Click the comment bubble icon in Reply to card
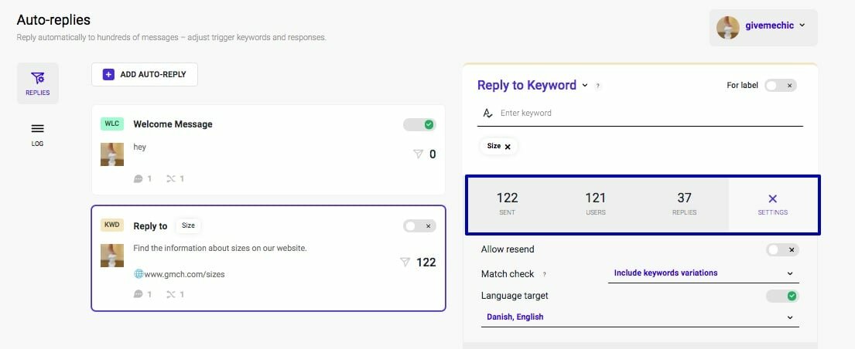855x349 pixels. click(139, 294)
